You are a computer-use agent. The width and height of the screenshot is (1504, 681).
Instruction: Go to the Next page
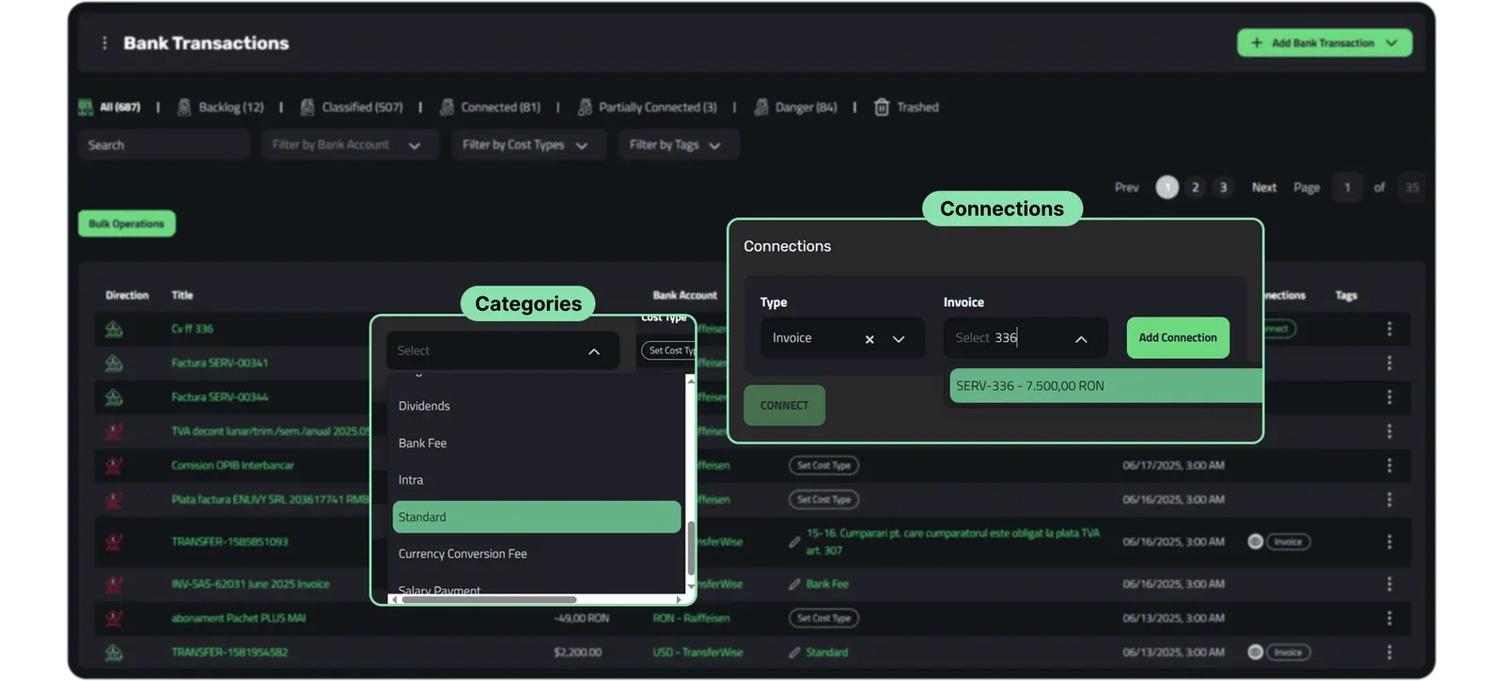pyautogui.click(x=1264, y=188)
